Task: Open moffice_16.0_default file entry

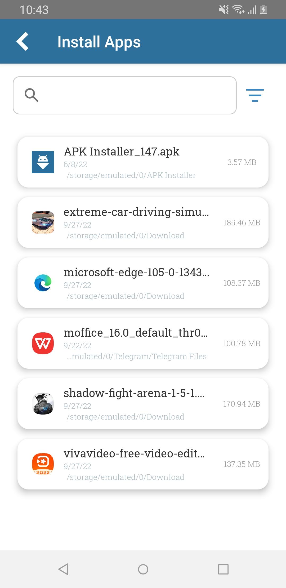Action: 136,333
